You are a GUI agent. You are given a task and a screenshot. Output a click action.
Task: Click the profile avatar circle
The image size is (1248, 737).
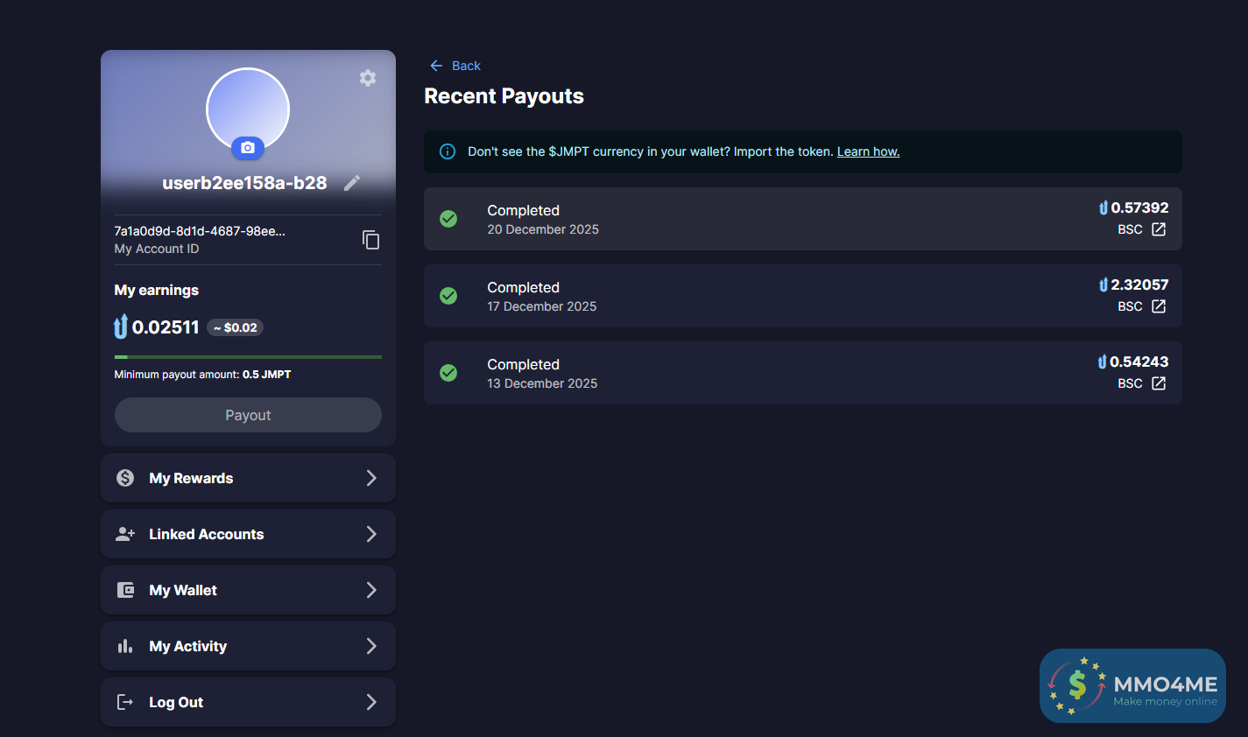pyautogui.click(x=248, y=107)
